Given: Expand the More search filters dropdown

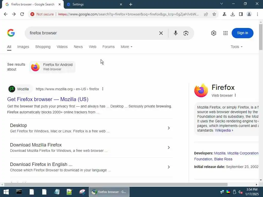Looking at the screenshot, I should (x=126, y=47).
